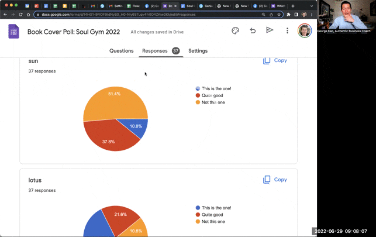The image size is (376, 237).
Task: Click the undo arrow icon
Action: click(x=253, y=30)
